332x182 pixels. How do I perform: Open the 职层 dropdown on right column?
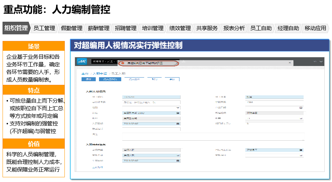(x=301, y=118)
